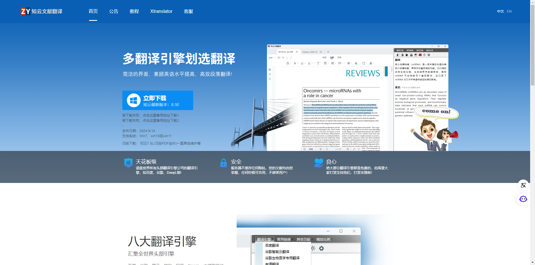The width and height of the screenshot is (535, 265).
Task: Switch site language to 中文
Action: [x=500, y=11]
